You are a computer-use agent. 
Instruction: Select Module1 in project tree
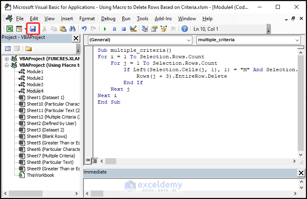coord(35,72)
